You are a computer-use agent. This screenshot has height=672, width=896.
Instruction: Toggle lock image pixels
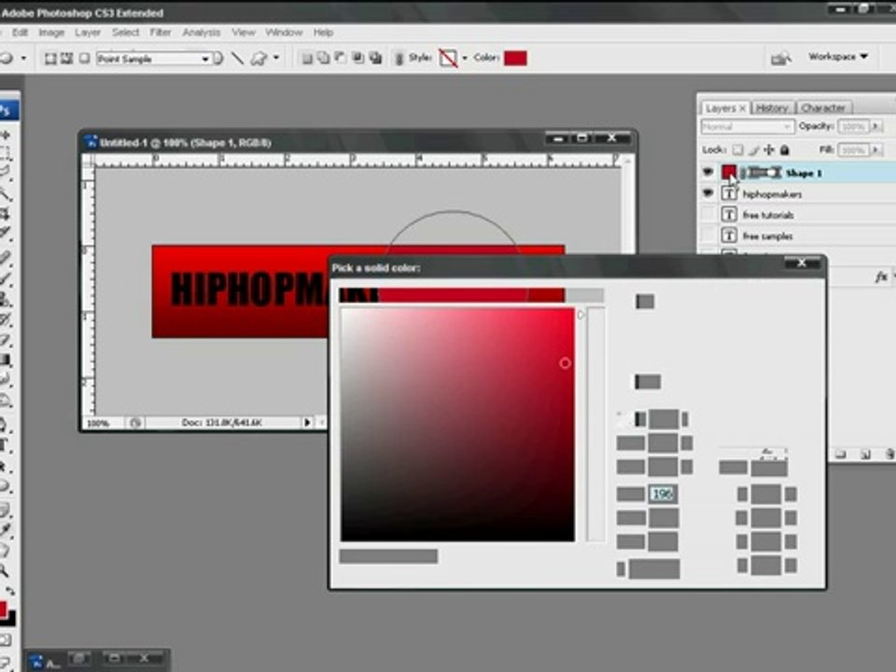click(x=754, y=149)
